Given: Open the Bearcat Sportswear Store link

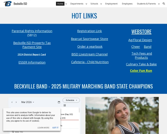Looking at the screenshot, I should 89,39.
